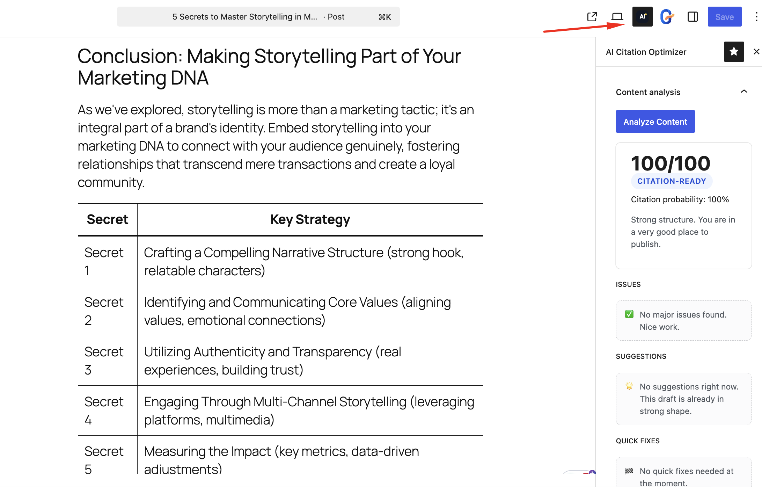762x487 pixels.
Task: Open the AI Citation Optimizer toolbar icon
Action: [x=642, y=16]
